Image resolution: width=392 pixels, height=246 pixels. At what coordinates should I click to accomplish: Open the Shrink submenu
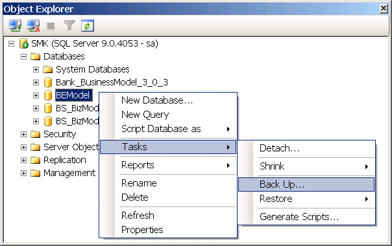pyautogui.click(x=306, y=166)
